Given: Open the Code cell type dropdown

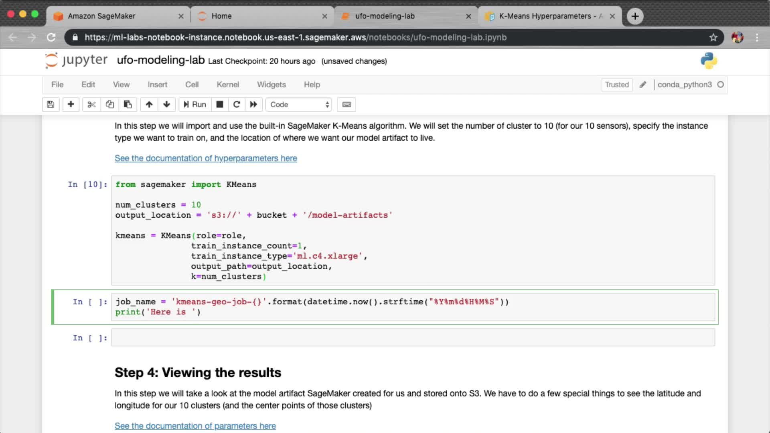Looking at the screenshot, I should point(299,105).
